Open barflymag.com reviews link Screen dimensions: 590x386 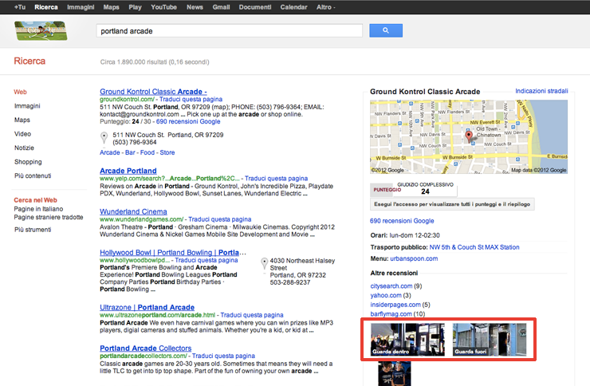[391, 313]
